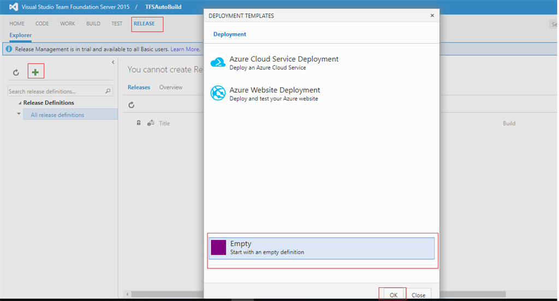Click the green plus new definition icon
The width and height of the screenshot is (559, 301).
[35, 72]
